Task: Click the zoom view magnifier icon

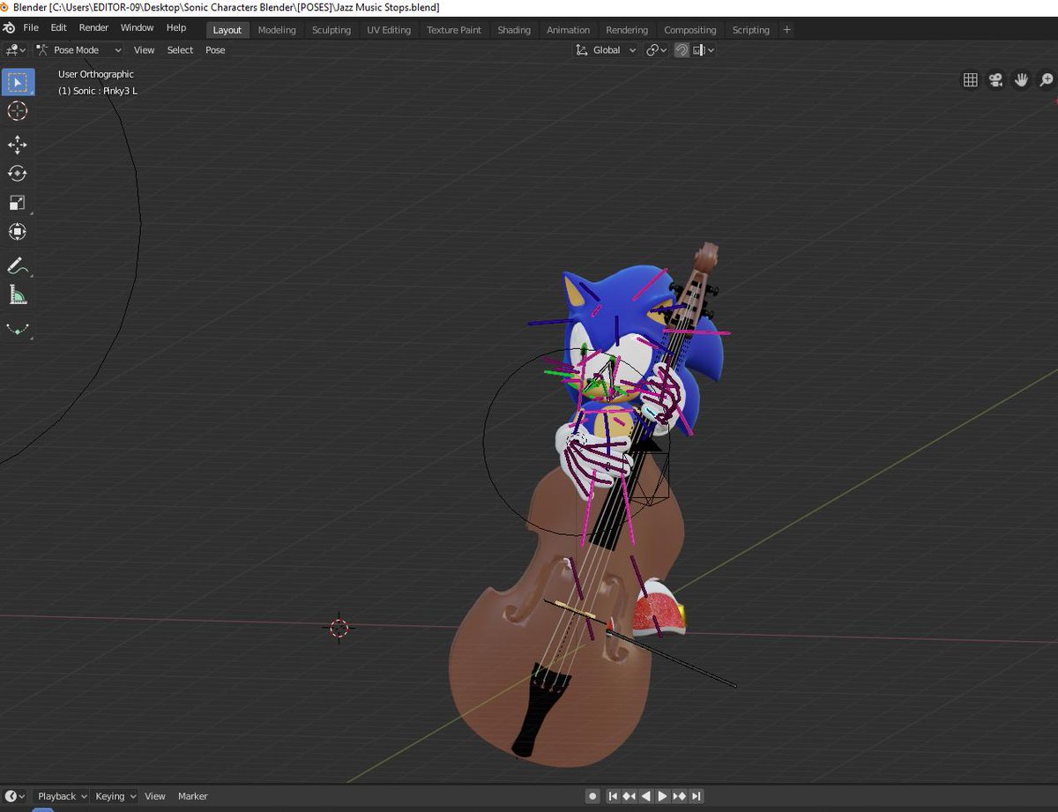Action: click(x=1047, y=80)
